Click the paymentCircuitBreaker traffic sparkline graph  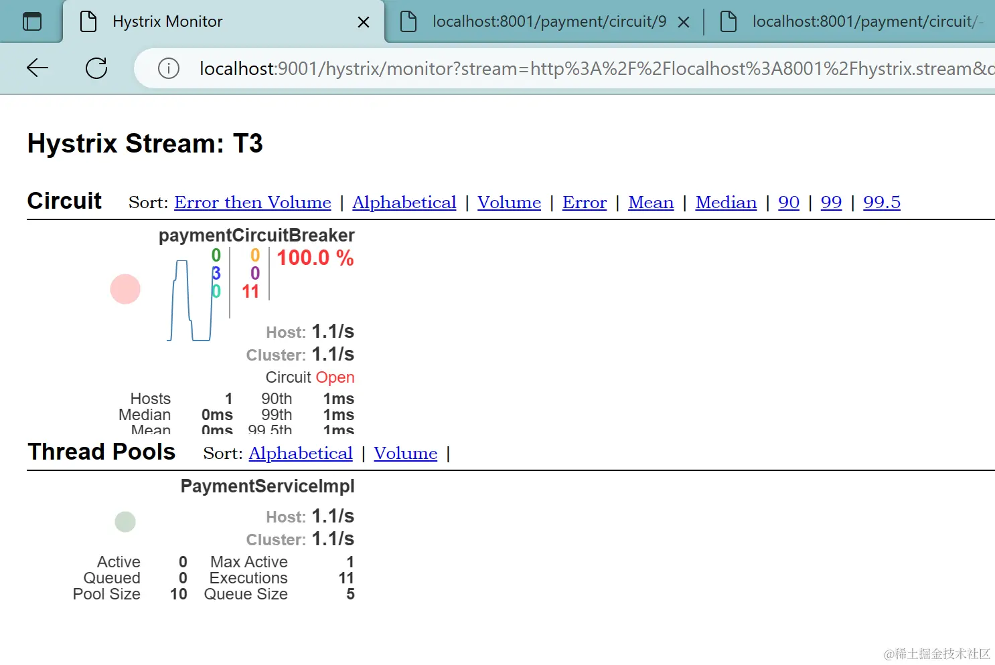(189, 300)
